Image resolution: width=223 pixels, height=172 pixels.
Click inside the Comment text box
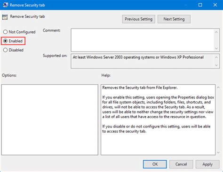143,40
